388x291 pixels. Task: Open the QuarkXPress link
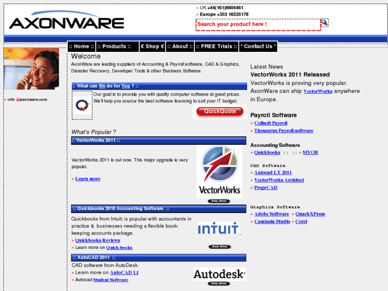coord(310,214)
